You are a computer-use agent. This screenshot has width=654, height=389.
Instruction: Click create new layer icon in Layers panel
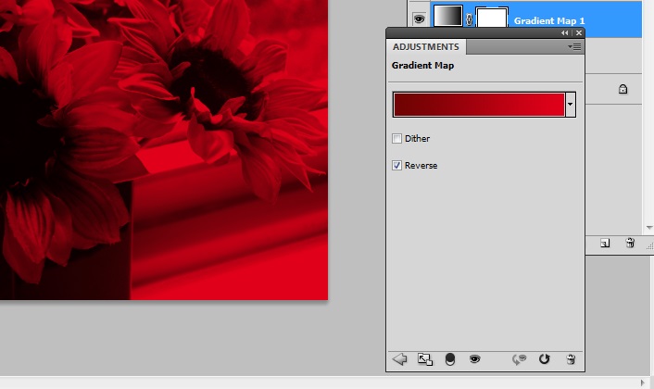click(x=605, y=243)
